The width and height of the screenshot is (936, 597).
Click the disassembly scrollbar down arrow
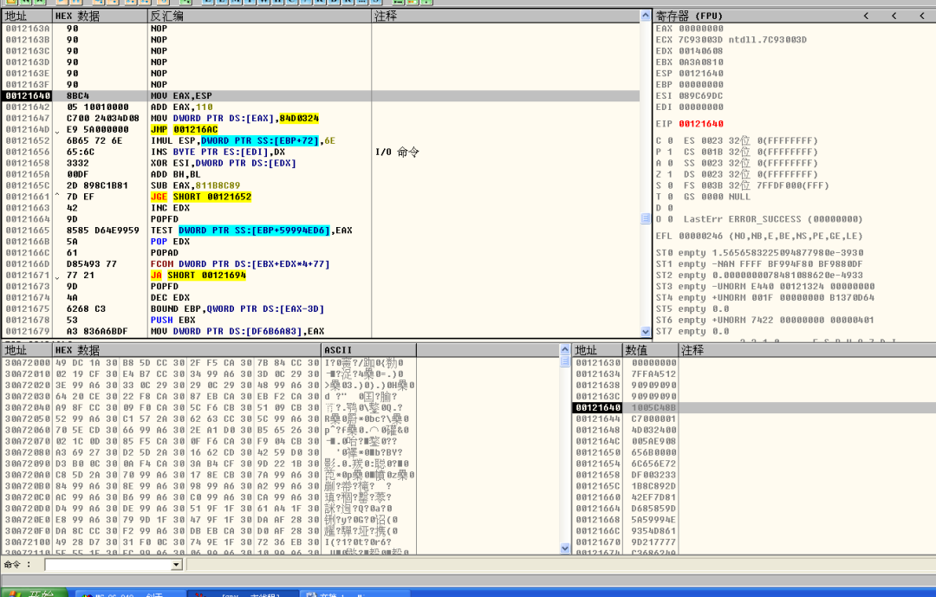click(646, 331)
